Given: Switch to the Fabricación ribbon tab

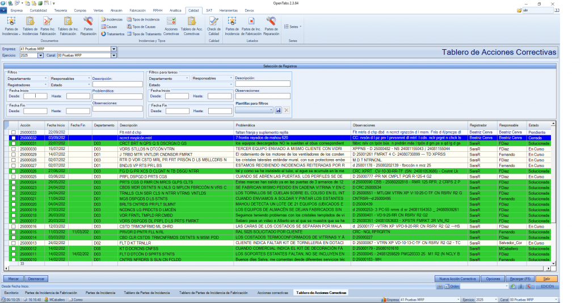Looking at the screenshot, I should coord(137,10).
